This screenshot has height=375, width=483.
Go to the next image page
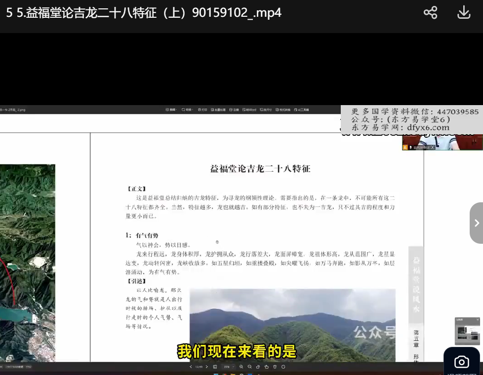coord(206,367)
